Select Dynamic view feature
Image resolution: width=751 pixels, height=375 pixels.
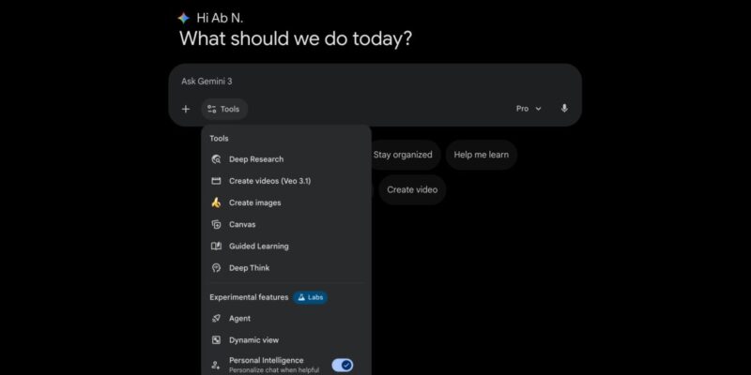tap(286, 340)
